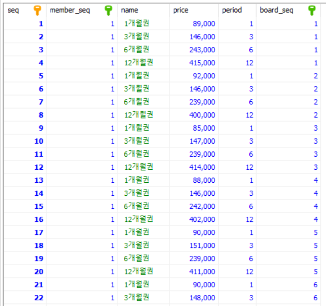Select name cell in seq 4 row
The image size is (326, 306).
tap(143, 63)
